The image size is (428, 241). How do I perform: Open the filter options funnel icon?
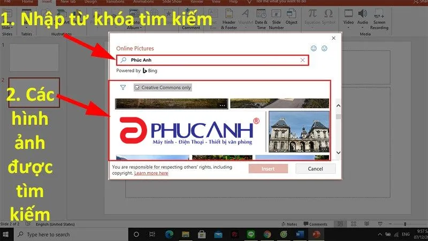[123, 87]
